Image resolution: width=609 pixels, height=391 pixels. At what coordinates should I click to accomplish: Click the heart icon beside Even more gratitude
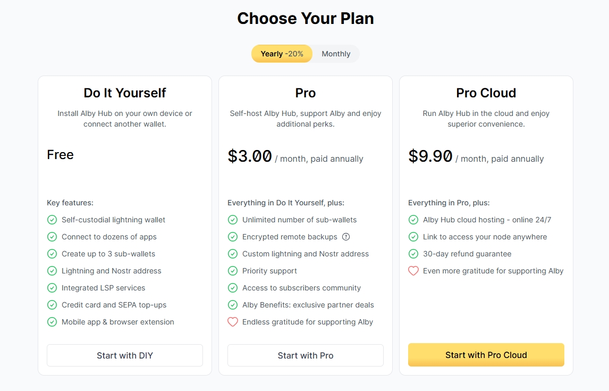pos(413,271)
